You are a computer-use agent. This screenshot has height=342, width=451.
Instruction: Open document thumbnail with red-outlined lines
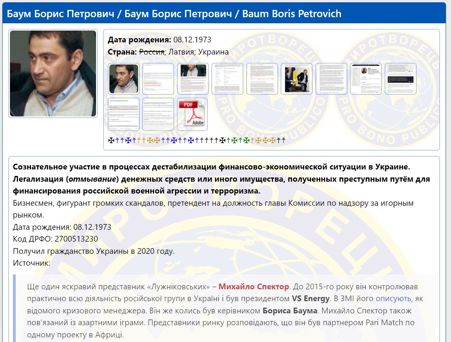(158, 79)
